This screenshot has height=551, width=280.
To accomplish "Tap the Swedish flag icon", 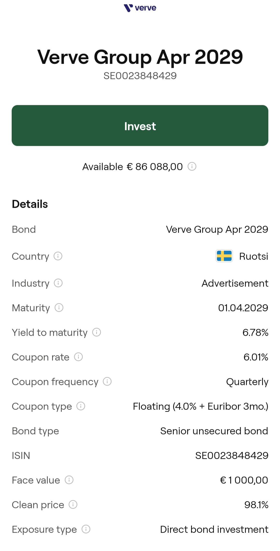I will (x=224, y=256).
